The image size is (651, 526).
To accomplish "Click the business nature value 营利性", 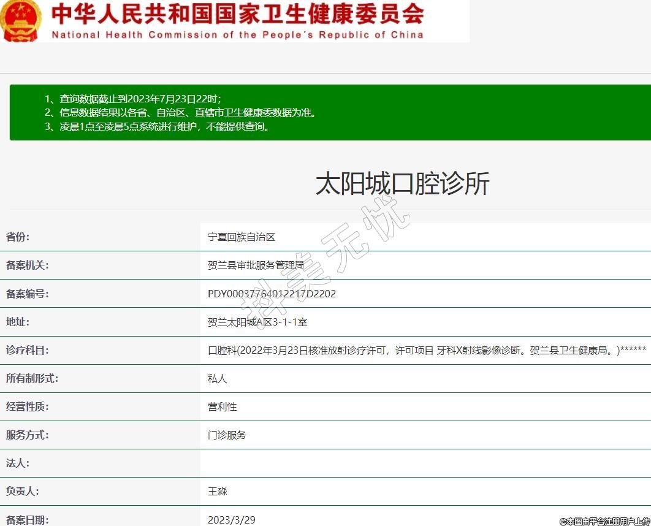I will (222, 406).
